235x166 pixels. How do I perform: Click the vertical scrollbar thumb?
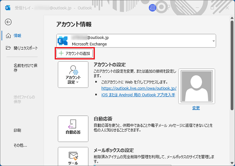click(232, 65)
